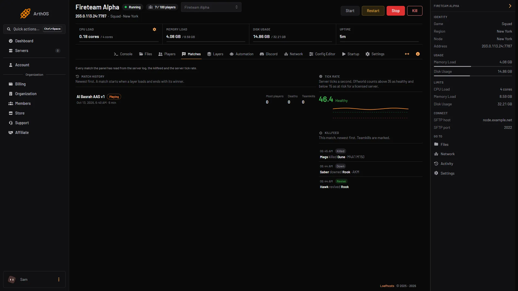
Task: Select the Matches tab
Action: [x=191, y=54]
